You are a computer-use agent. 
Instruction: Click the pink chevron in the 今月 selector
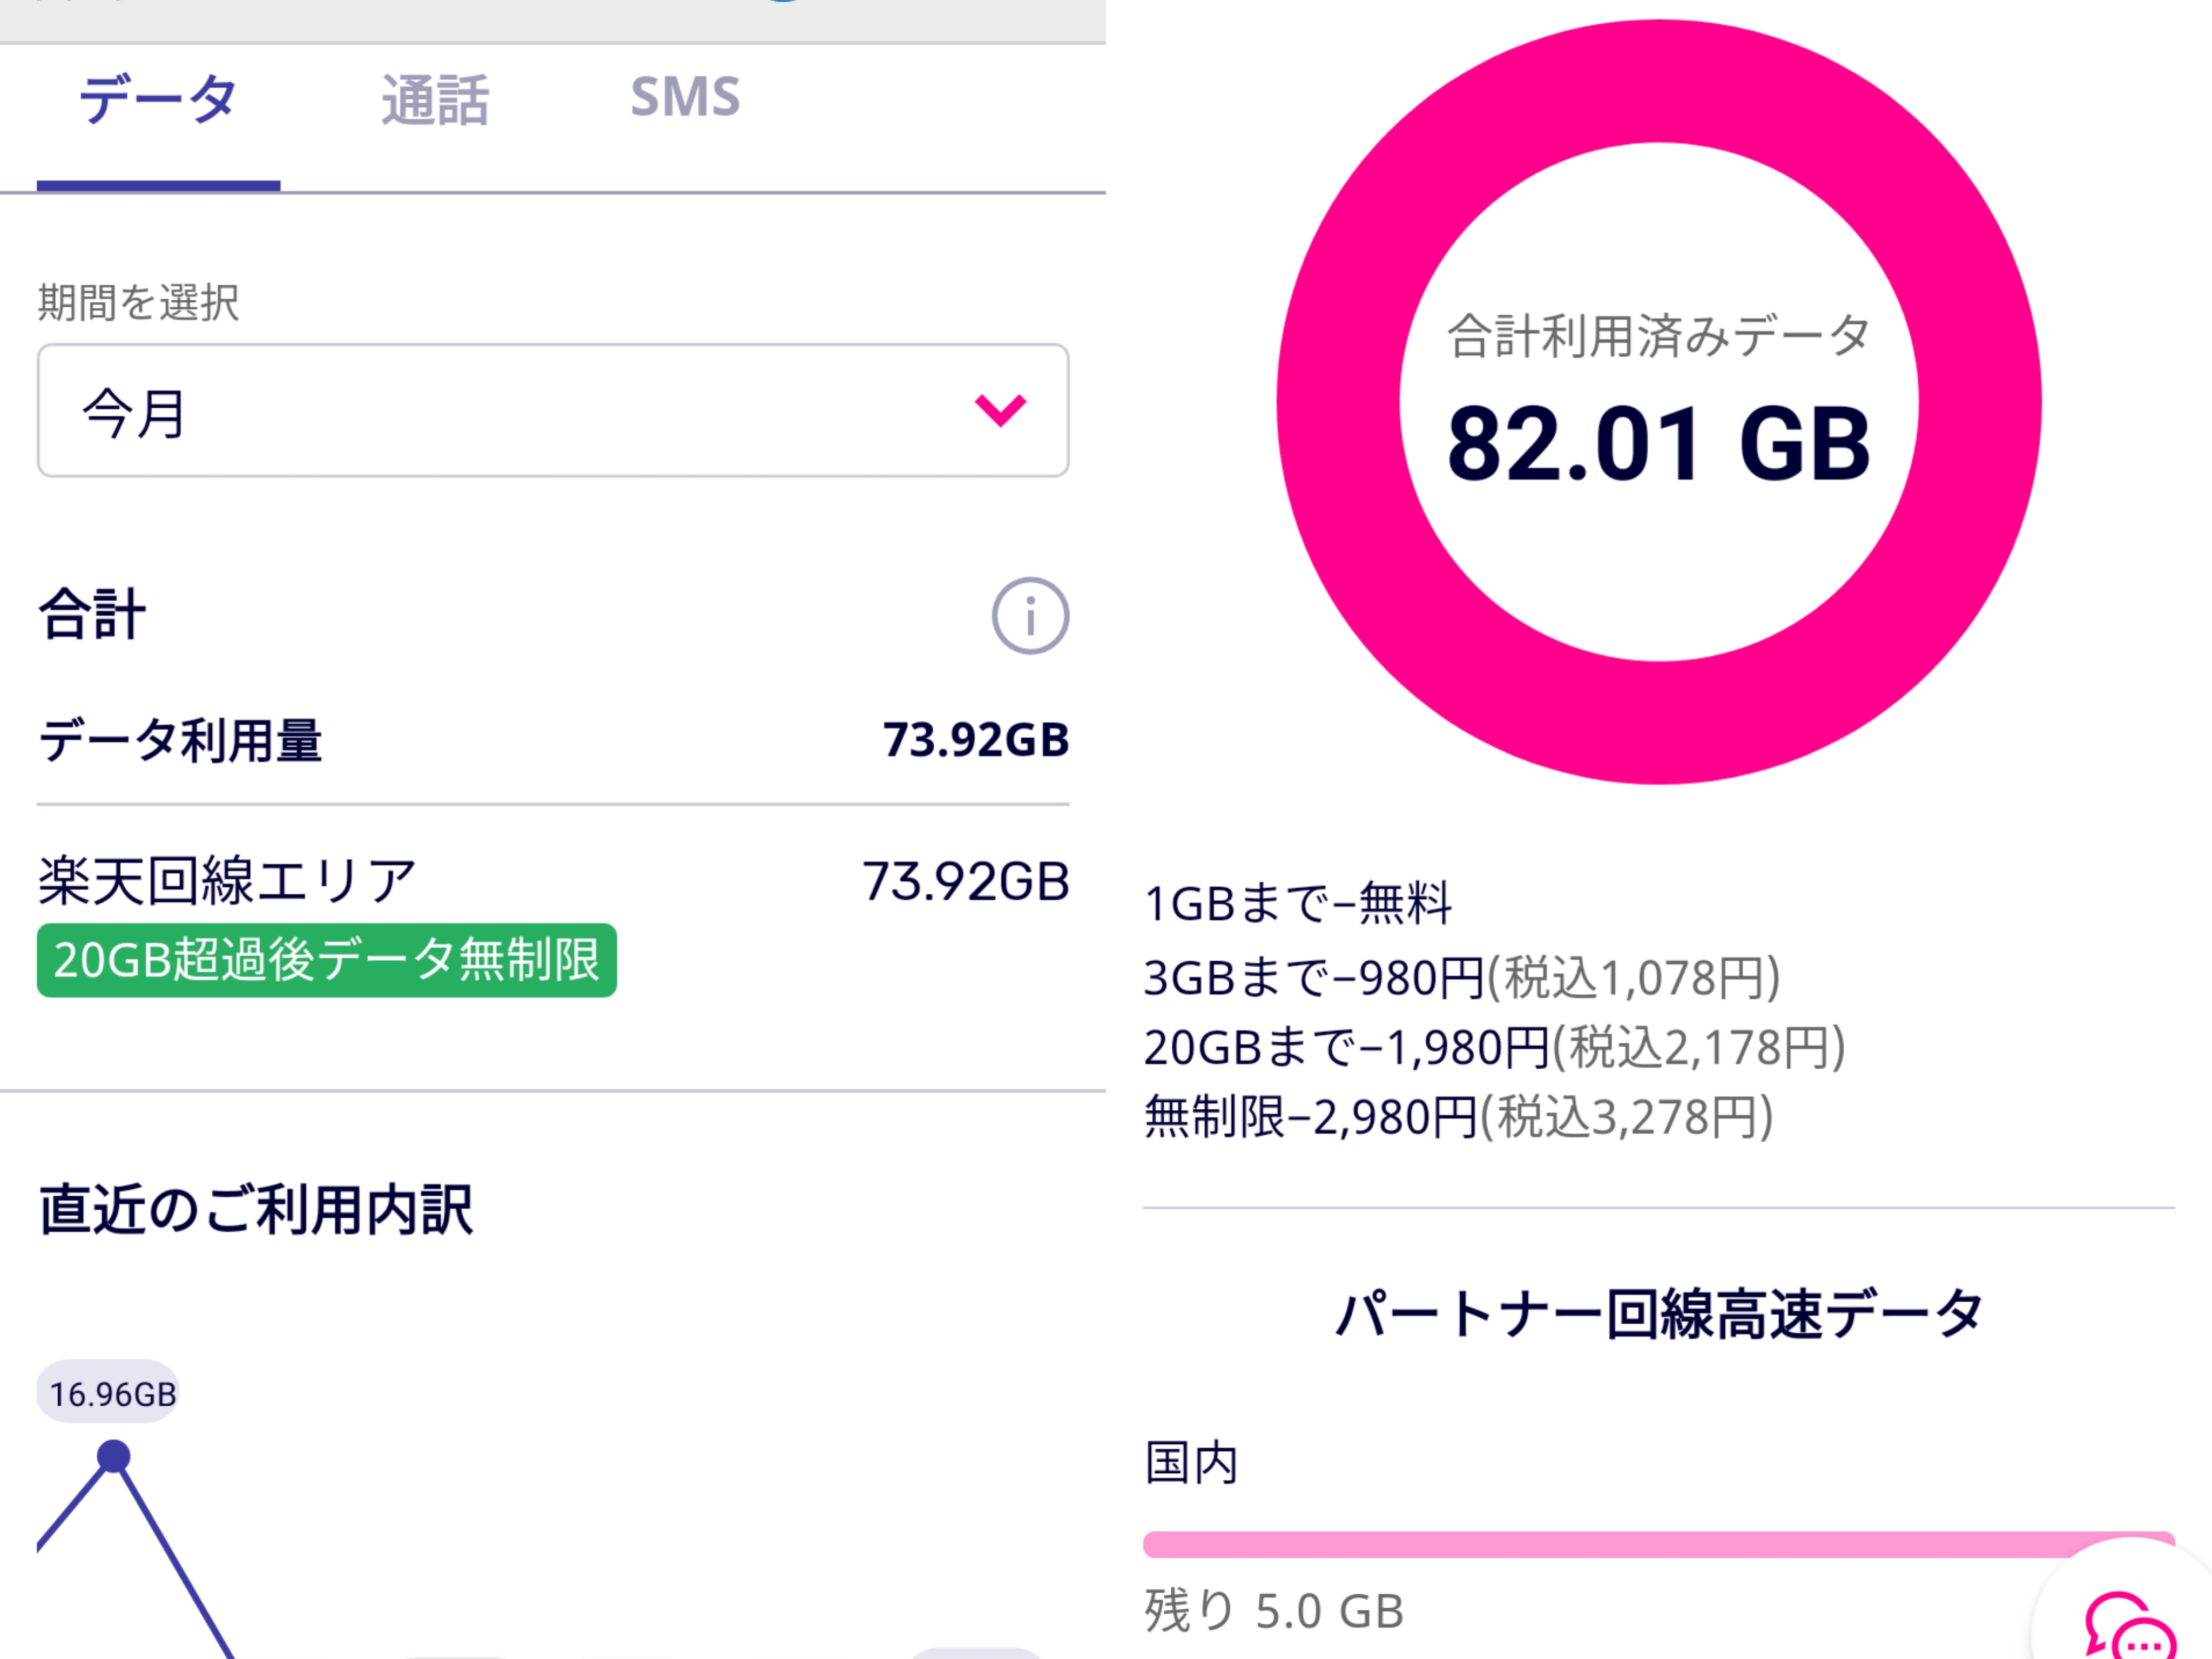click(x=1000, y=410)
